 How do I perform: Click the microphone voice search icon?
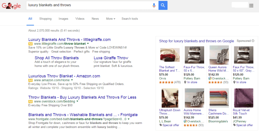pyautogui.click(x=154, y=5)
